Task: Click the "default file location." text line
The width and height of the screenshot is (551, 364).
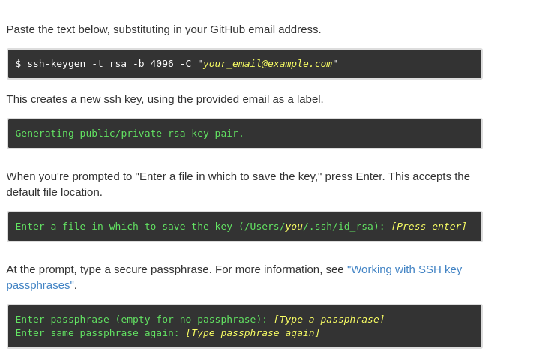Action: (x=55, y=192)
